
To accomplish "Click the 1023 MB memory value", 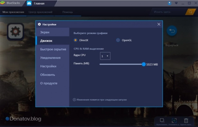I will (152, 64).
